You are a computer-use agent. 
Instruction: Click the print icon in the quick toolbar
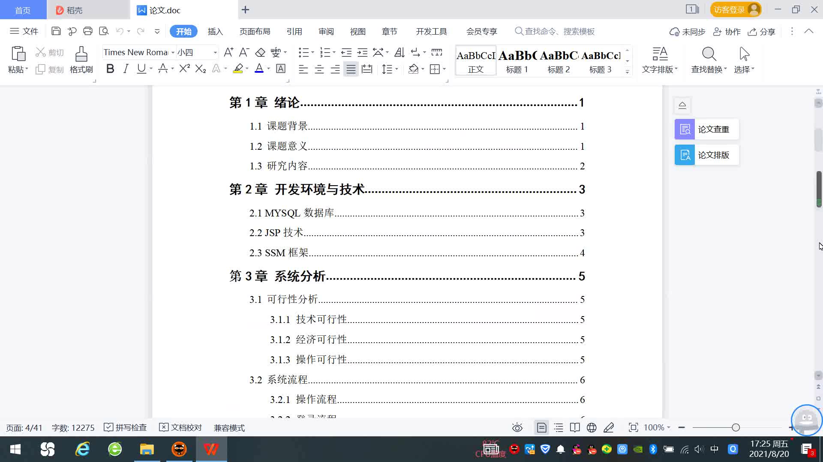88,31
